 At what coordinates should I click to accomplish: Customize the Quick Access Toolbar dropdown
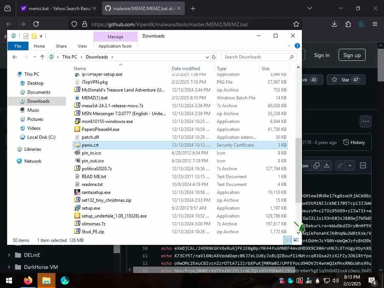41,36
